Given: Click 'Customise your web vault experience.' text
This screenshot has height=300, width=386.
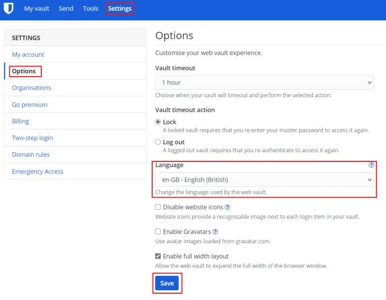Looking at the screenshot, I should pyautogui.click(x=209, y=53).
